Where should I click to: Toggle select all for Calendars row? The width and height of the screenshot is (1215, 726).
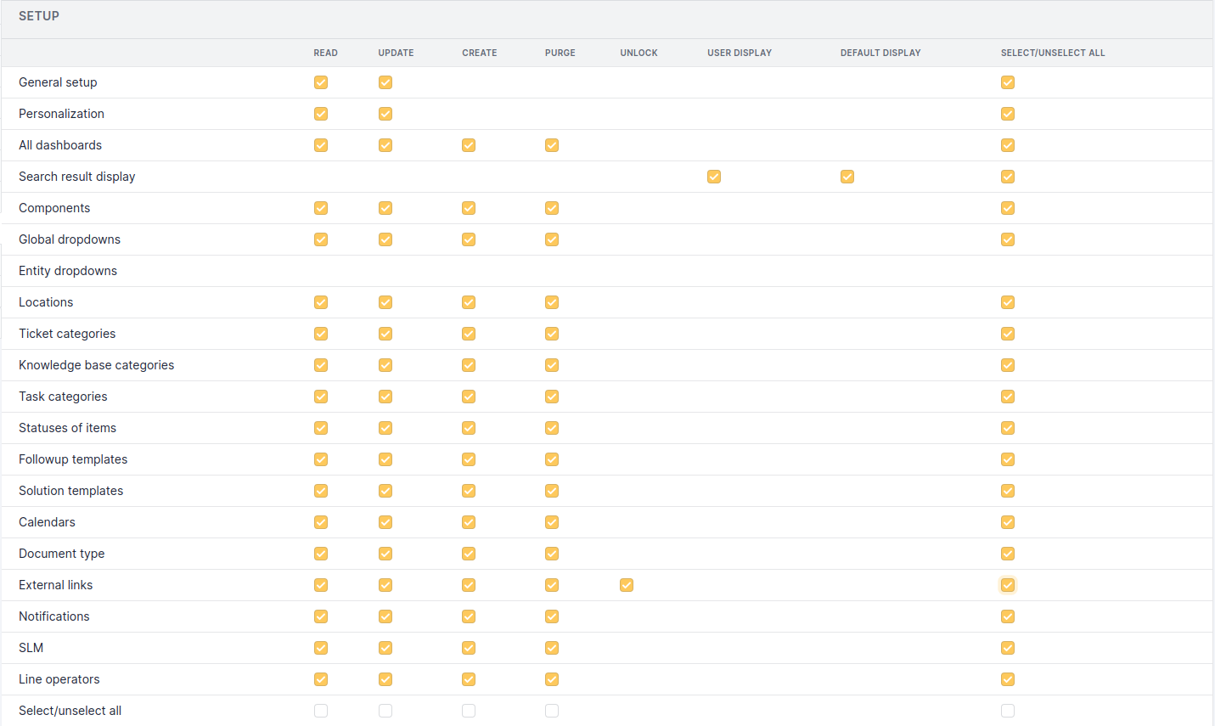click(x=1008, y=522)
